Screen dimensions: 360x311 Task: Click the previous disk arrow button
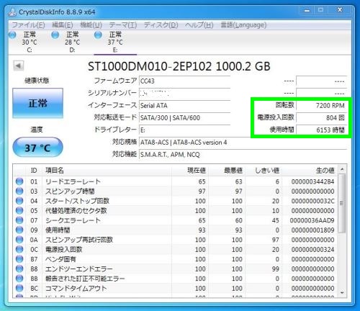click(19, 66)
